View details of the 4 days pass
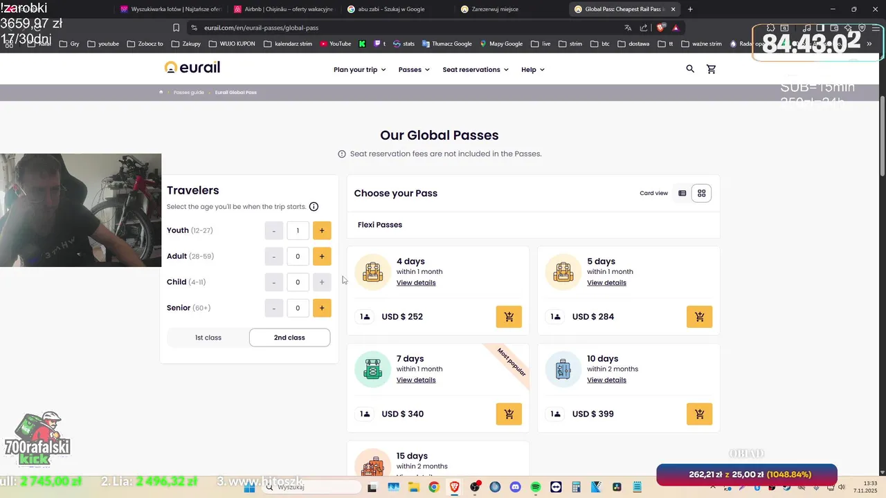Viewport: 886px width, 498px height. pos(416,283)
